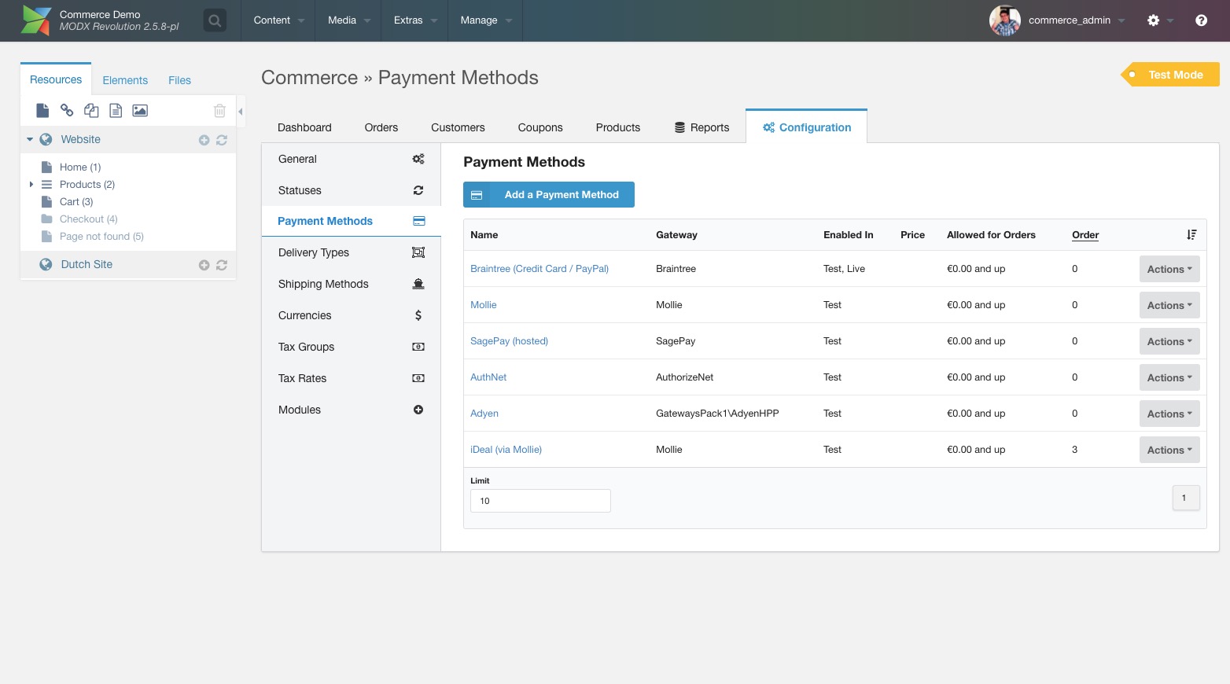Open Actions dropdown for Adyen row
1230x684 pixels.
pyautogui.click(x=1169, y=414)
